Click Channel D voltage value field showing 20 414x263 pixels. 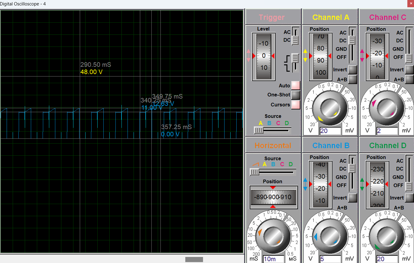387,259
